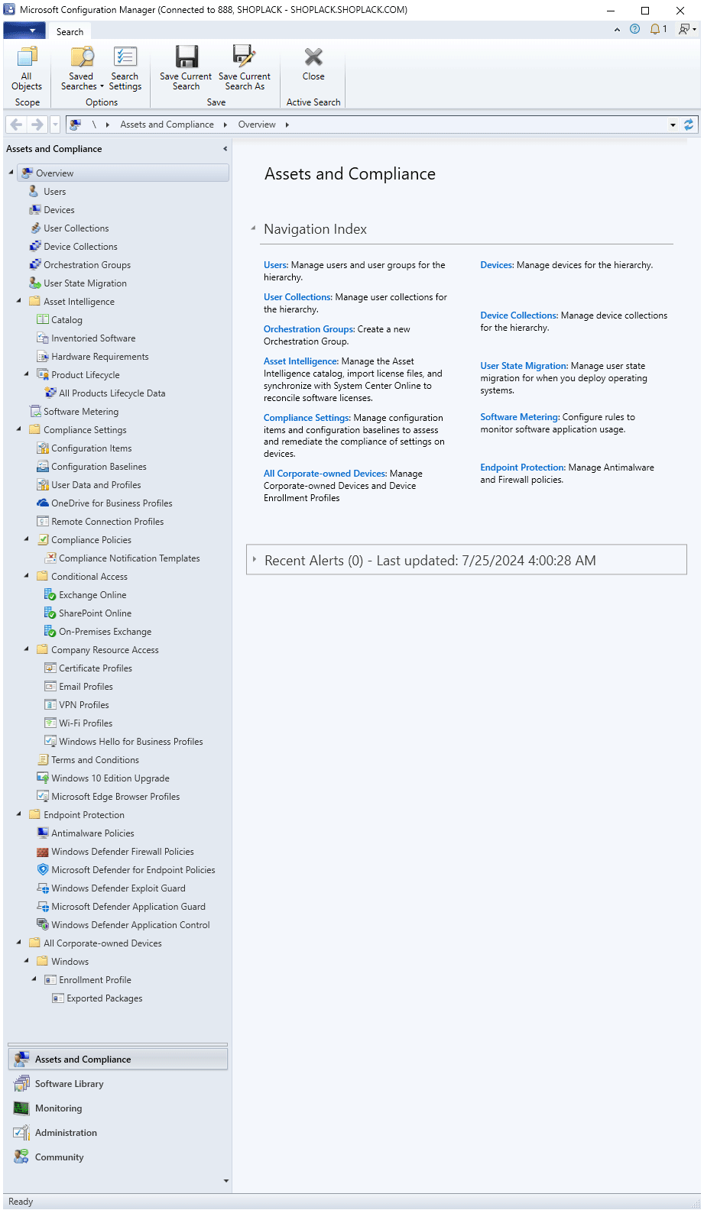Select Windows Defender Firewall Policies node
Viewport: 704px width, 1210px height.
tap(122, 852)
